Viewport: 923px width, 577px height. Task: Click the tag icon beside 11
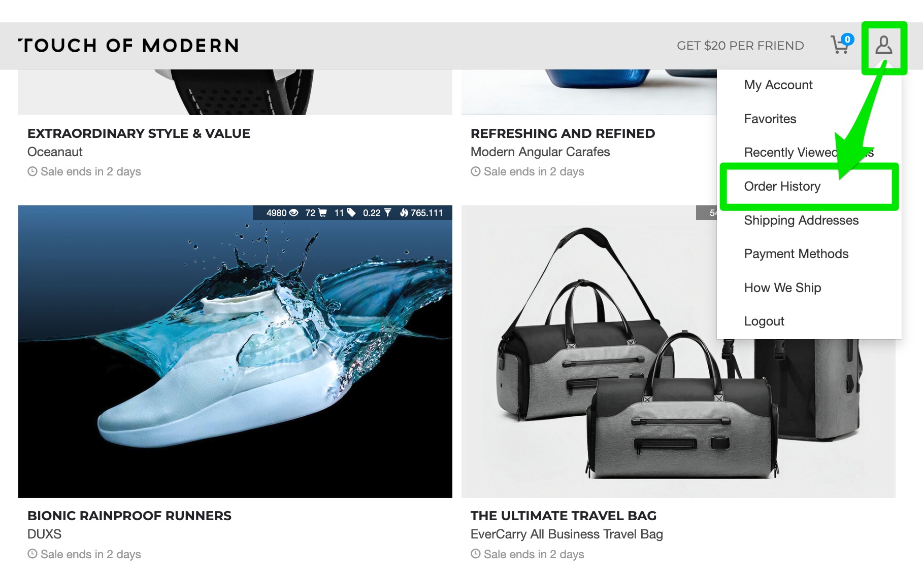[x=351, y=212]
